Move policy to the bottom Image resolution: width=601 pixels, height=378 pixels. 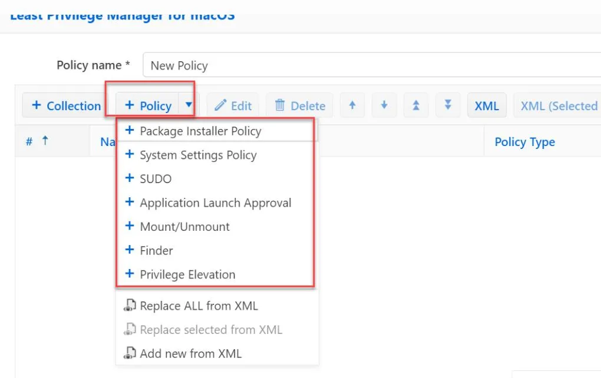[447, 105]
